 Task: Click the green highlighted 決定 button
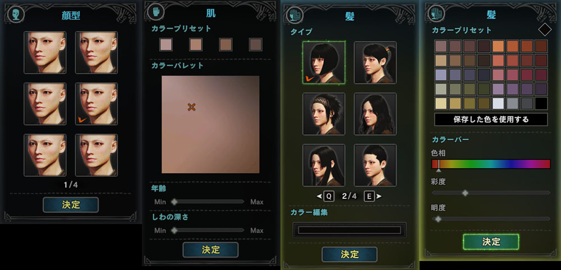pos(491,242)
